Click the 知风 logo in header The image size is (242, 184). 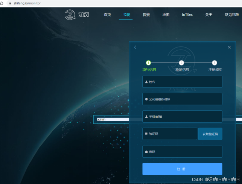click(77, 15)
